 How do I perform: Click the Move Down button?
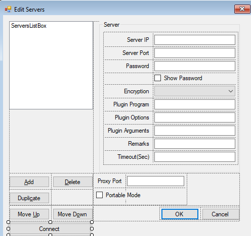pyautogui.click(x=72, y=214)
